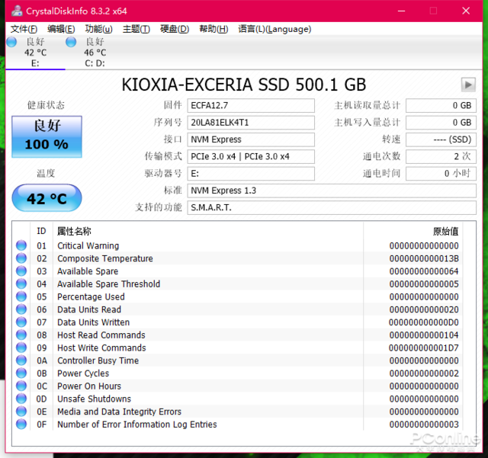Click the transfer mode field PCIe 3.0 x4
This screenshot has height=458, width=488.
click(x=251, y=156)
